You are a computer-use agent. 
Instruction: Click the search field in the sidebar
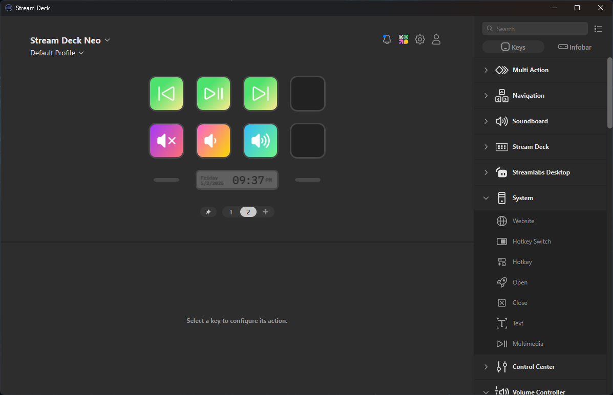coord(535,28)
